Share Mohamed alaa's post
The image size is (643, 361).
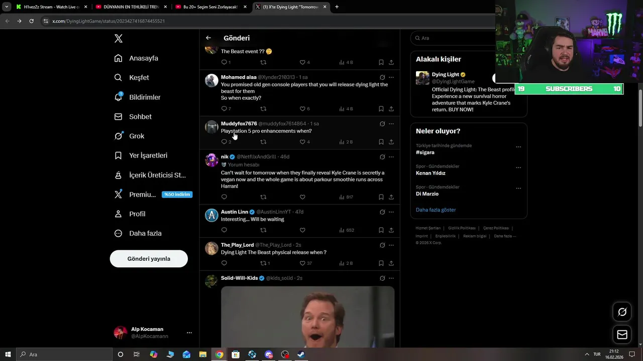coord(391,109)
